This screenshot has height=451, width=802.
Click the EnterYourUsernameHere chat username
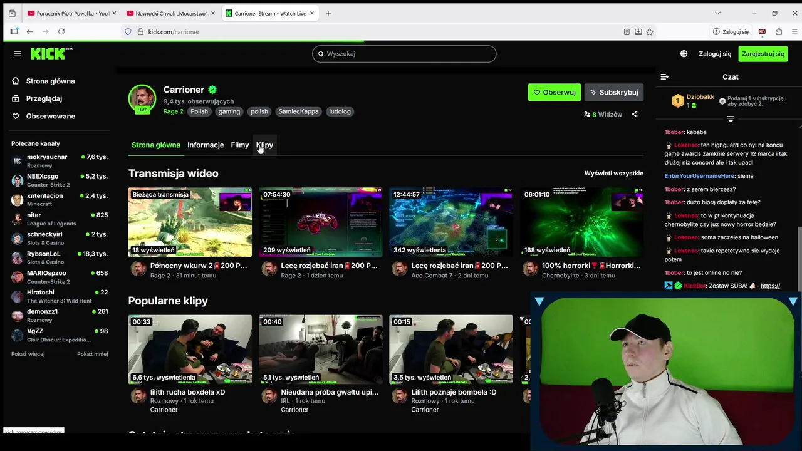(699, 176)
